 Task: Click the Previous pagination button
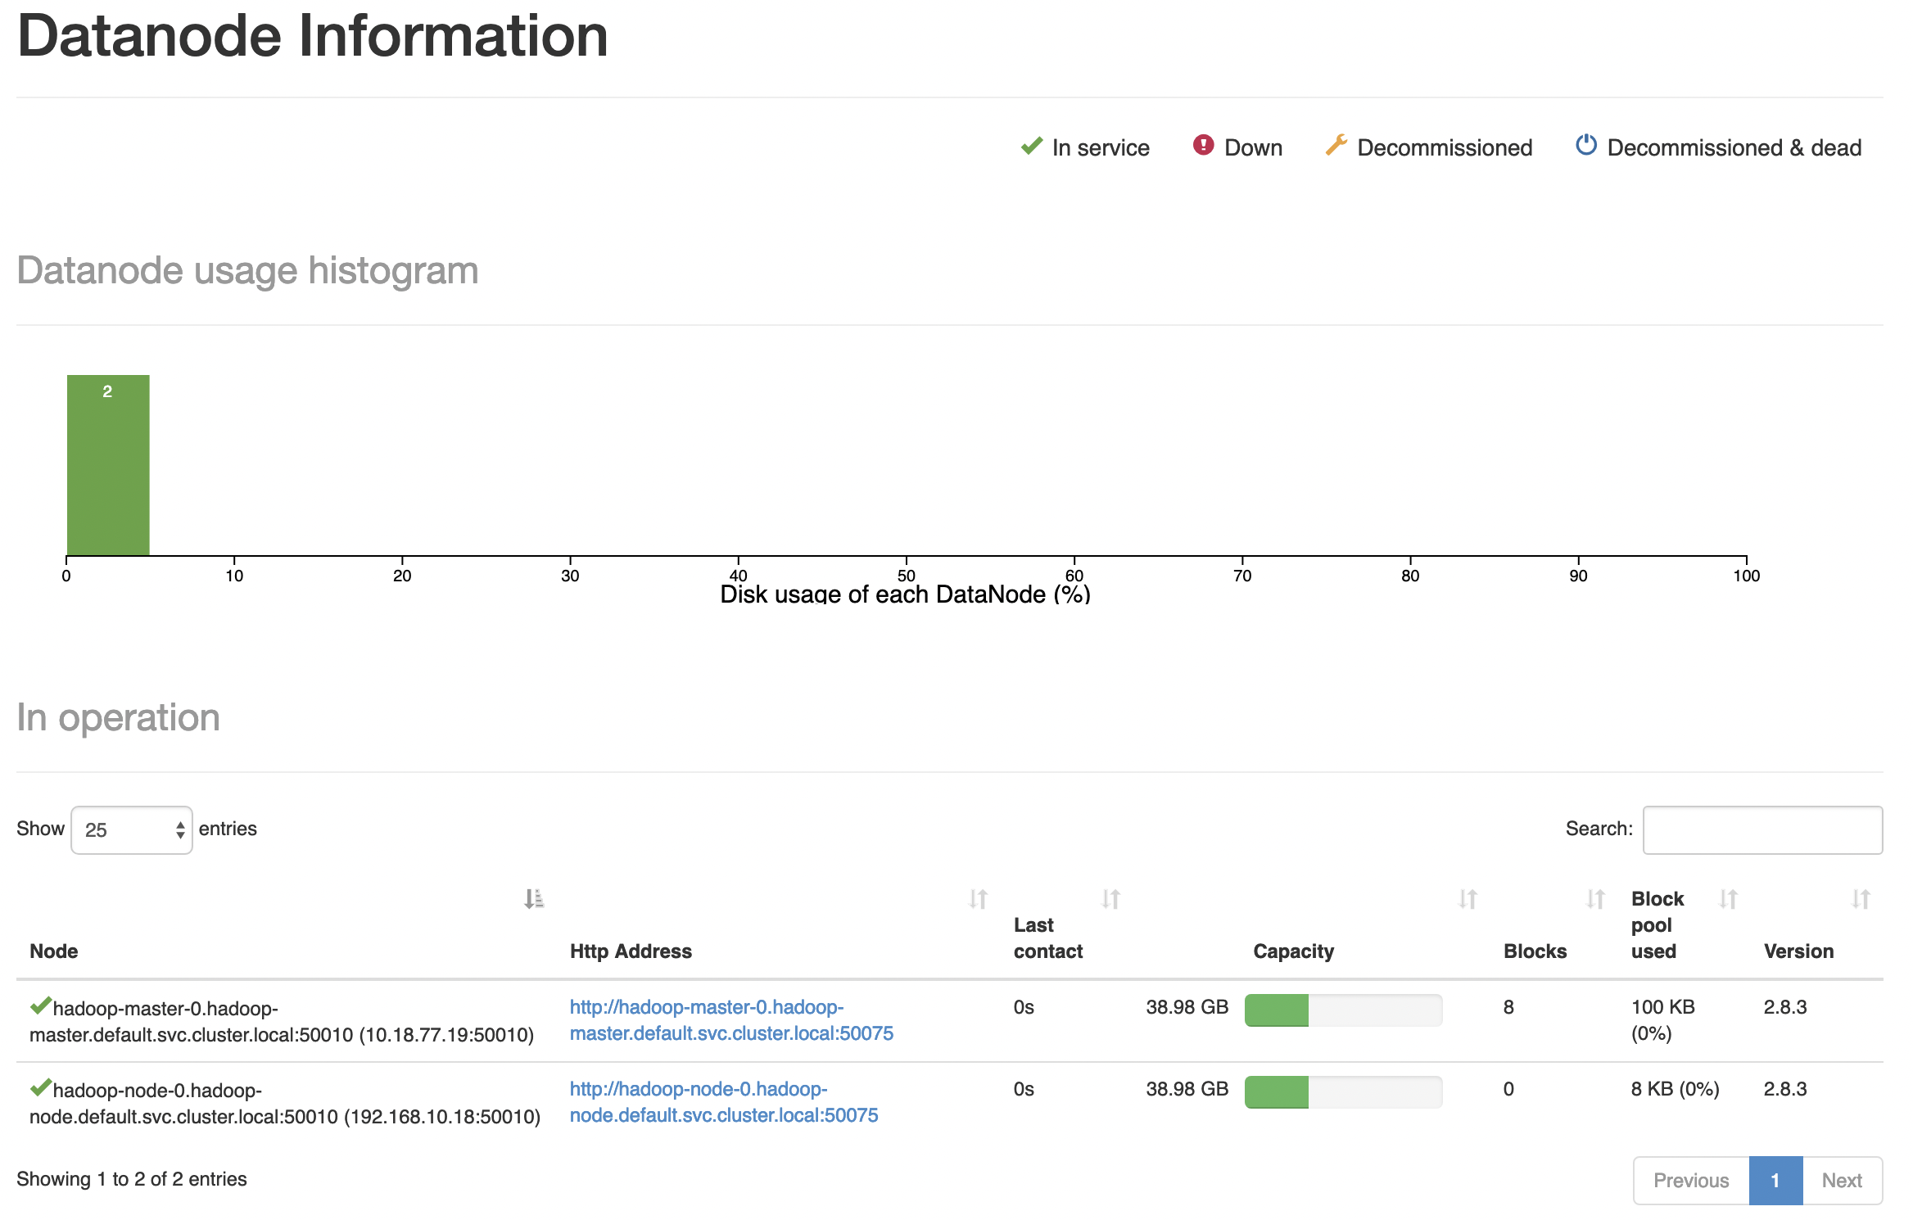pos(1691,1181)
